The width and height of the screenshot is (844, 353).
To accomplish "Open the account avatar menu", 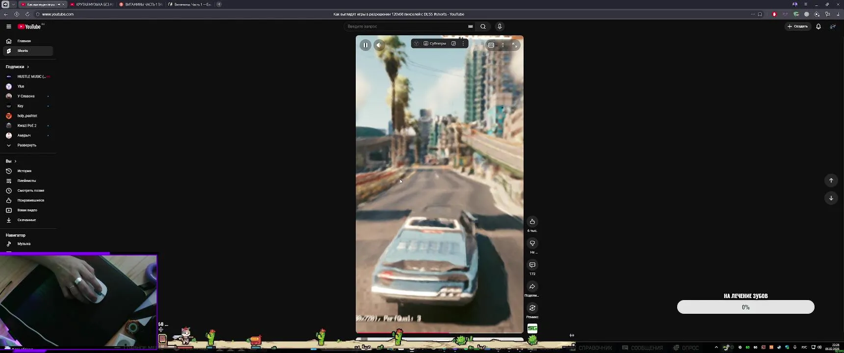I will coord(833,26).
